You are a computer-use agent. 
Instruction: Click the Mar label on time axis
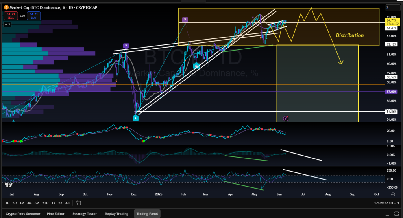pos(205,194)
